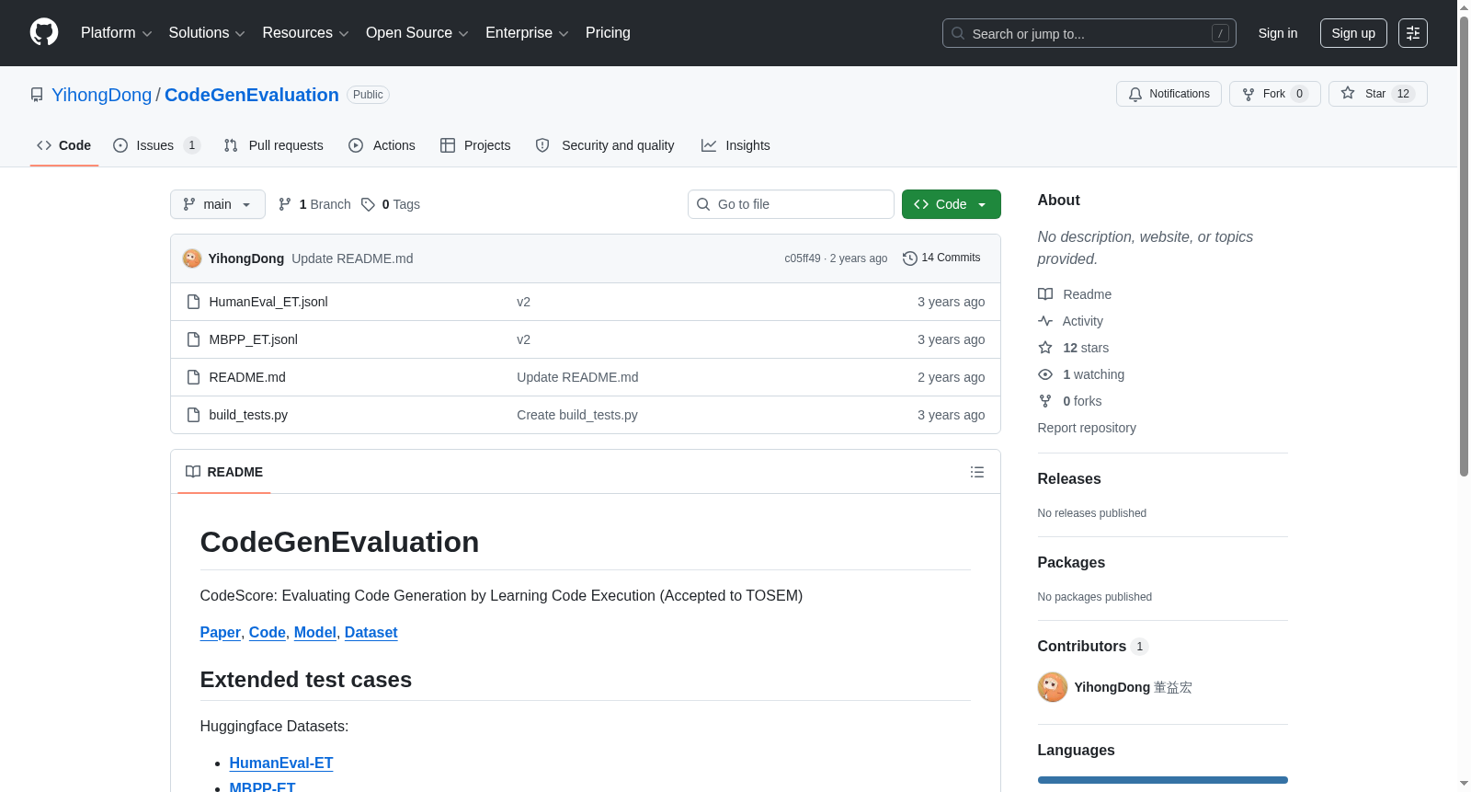Open the 14 Commits link
The height and width of the screenshot is (792, 1471).
[942, 258]
